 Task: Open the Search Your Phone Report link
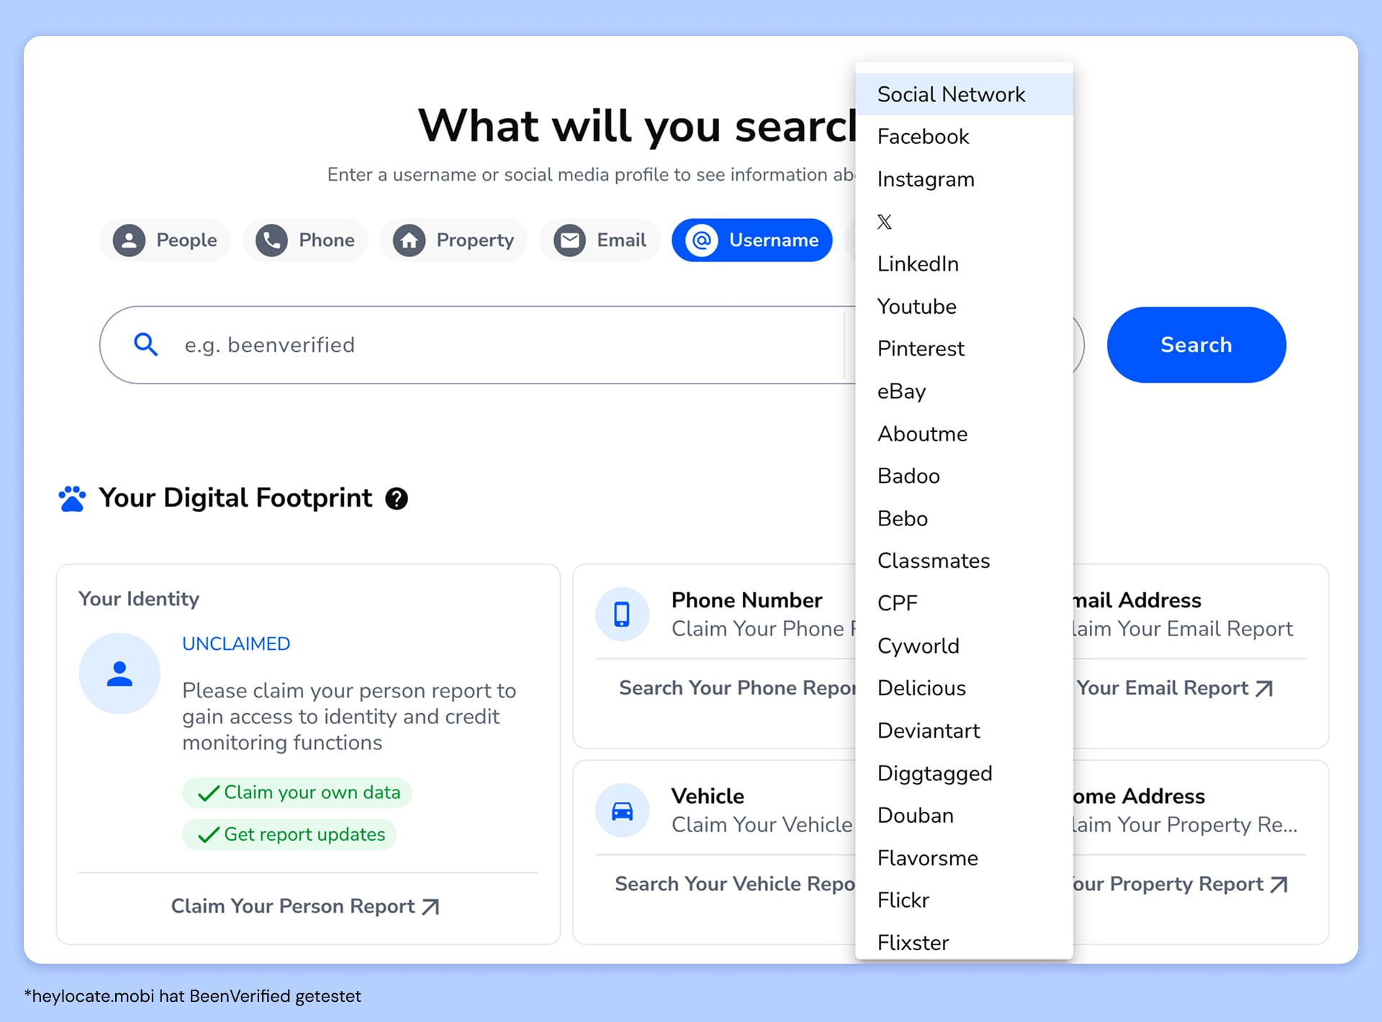(737, 688)
